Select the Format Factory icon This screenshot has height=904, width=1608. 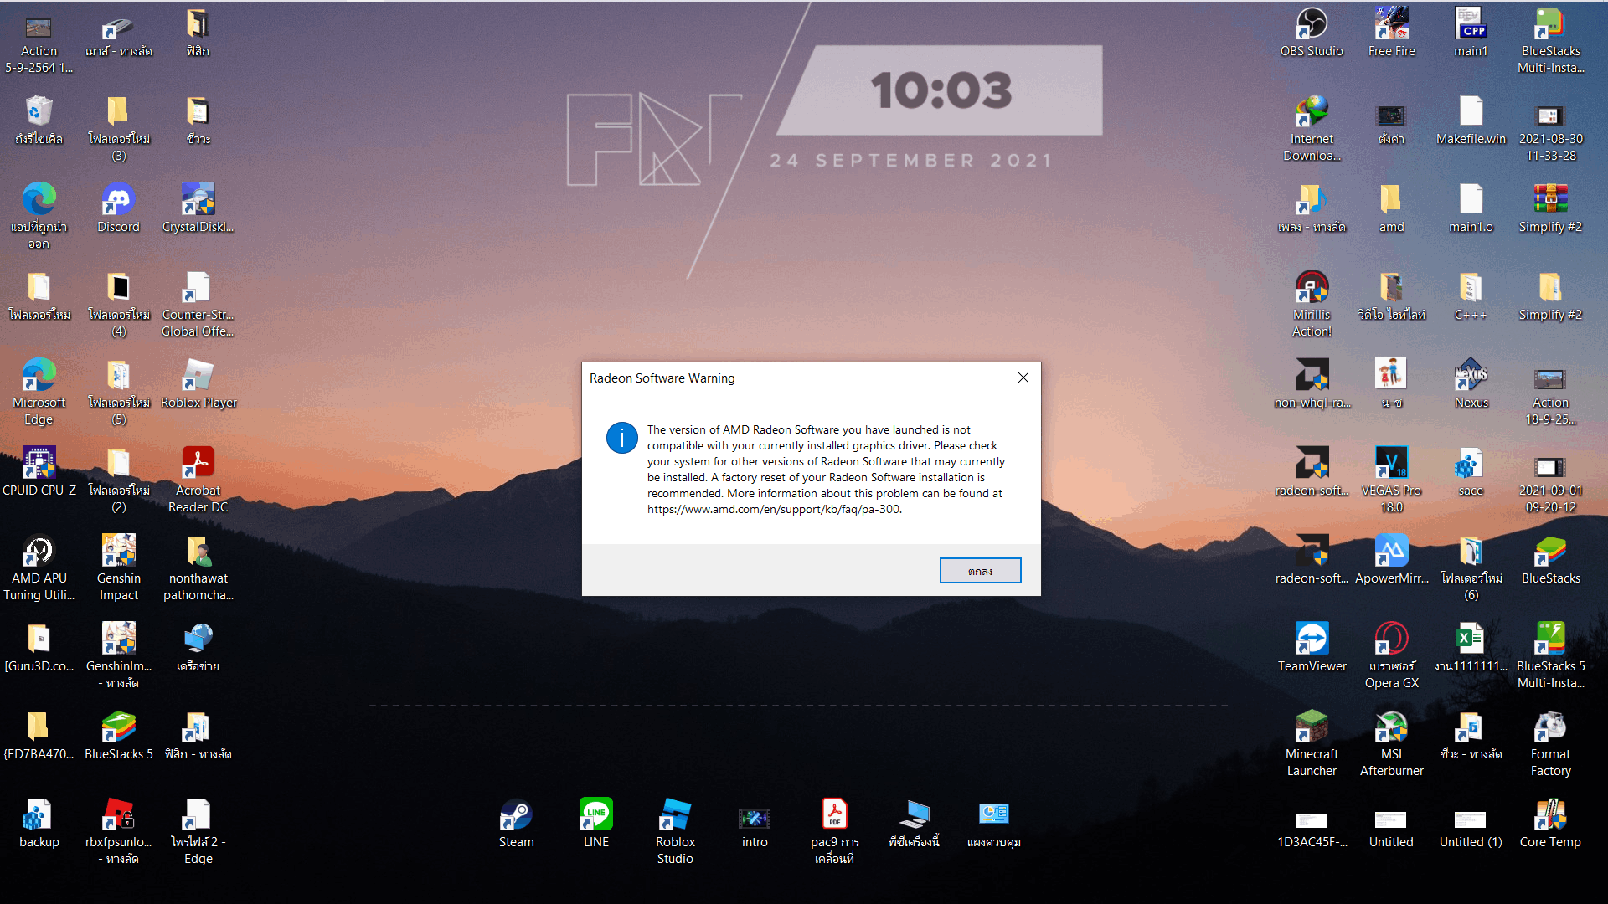click(1550, 727)
